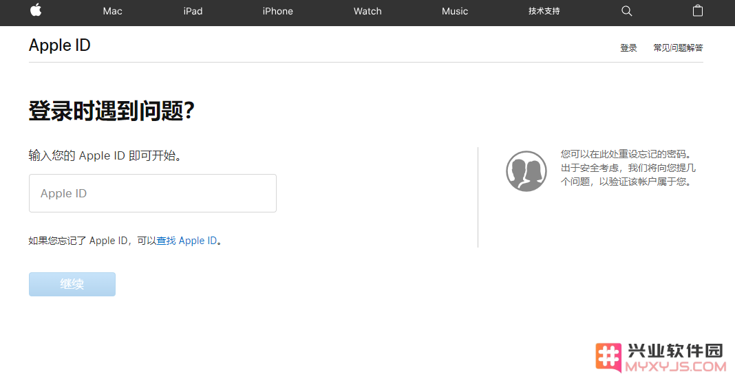Follow the 查找 Apple ID link

click(x=187, y=241)
